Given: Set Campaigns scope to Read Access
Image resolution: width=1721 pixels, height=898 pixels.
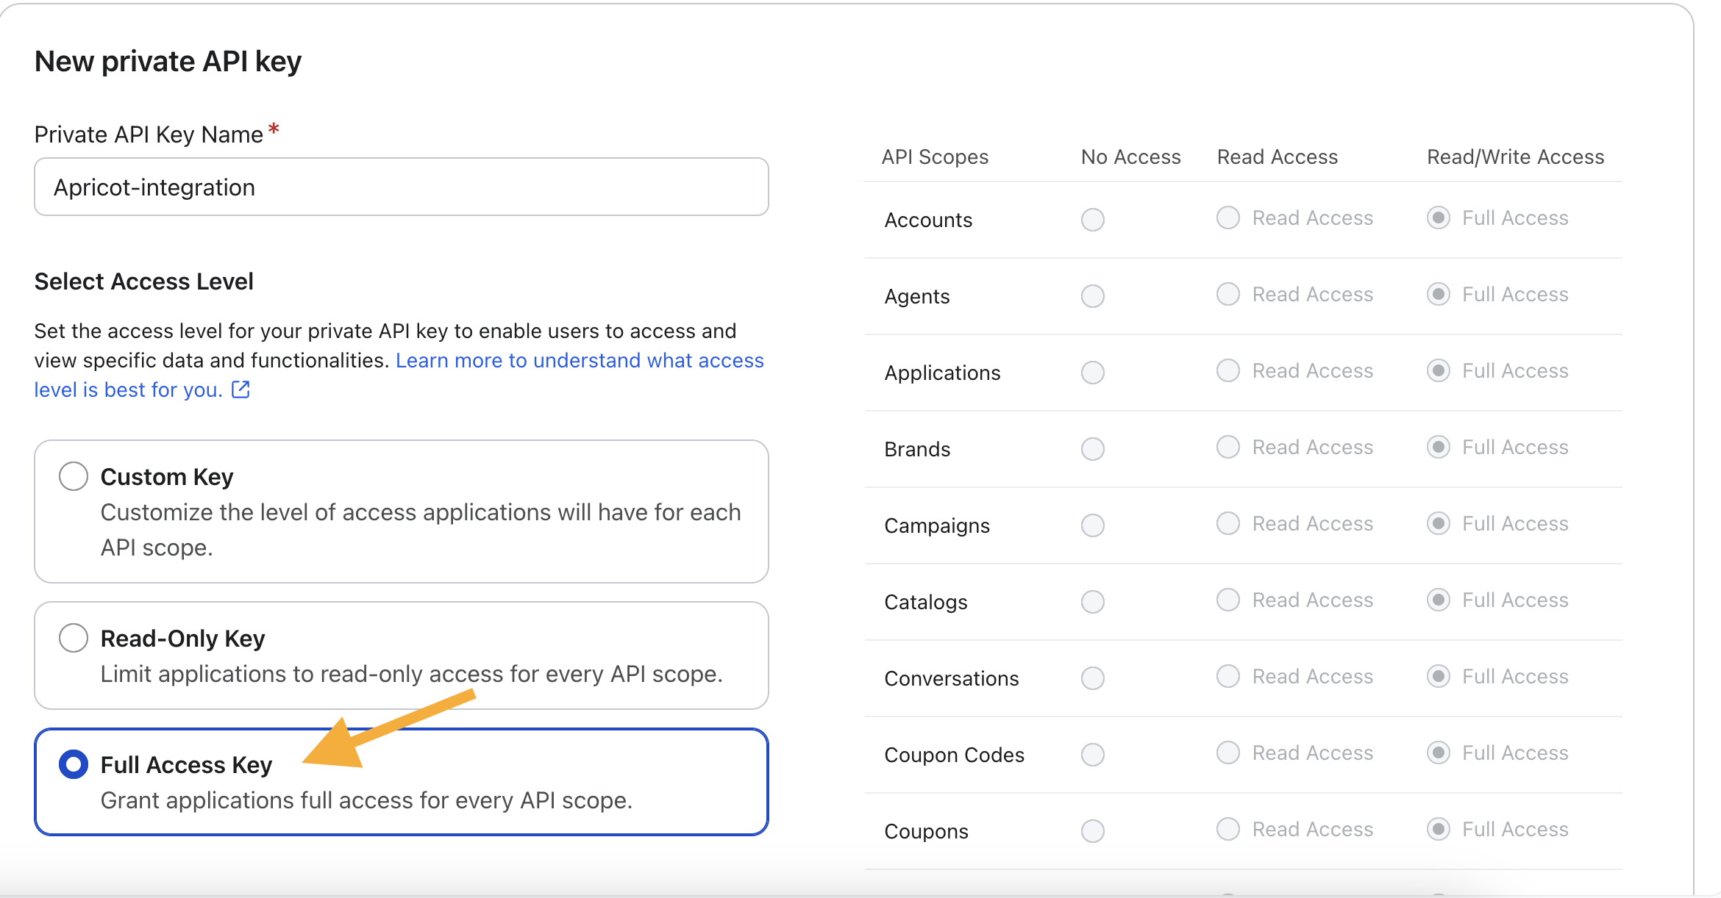Looking at the screenshot, I should click(1228, 523).
